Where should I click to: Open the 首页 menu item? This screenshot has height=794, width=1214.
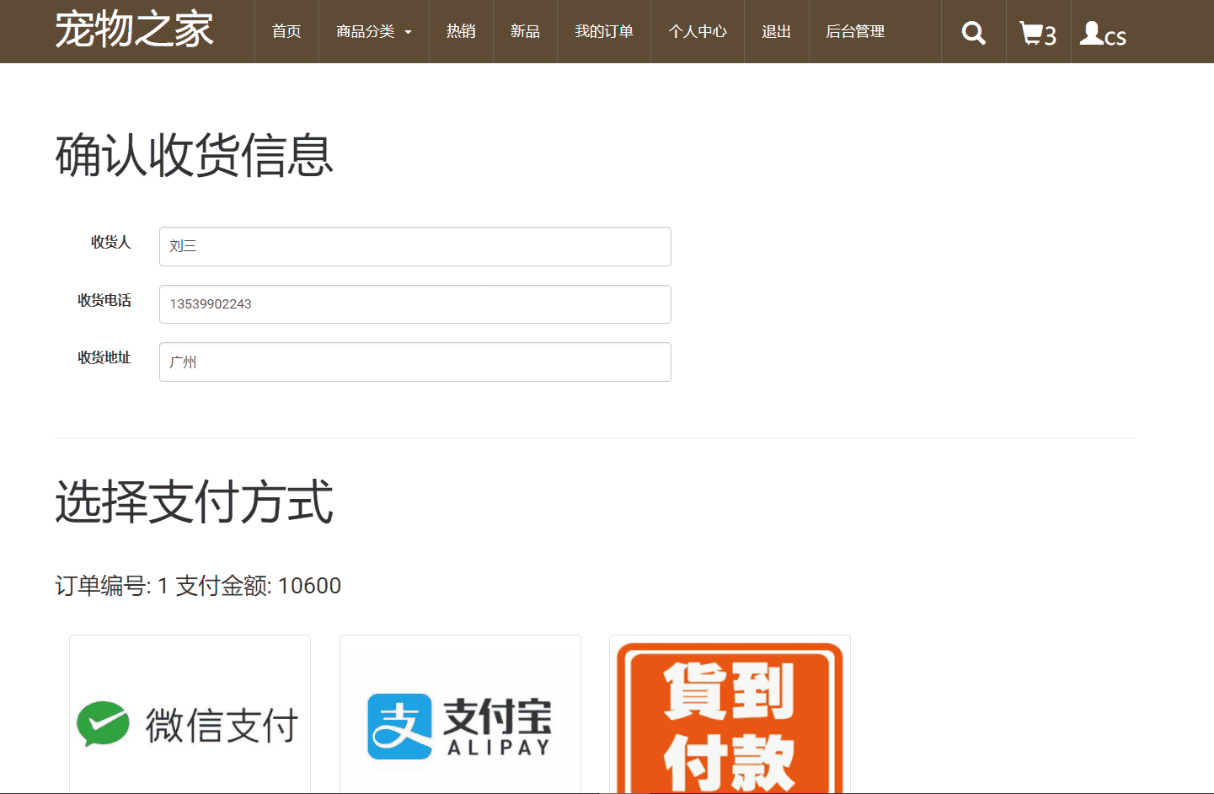[x=286, y=31]
